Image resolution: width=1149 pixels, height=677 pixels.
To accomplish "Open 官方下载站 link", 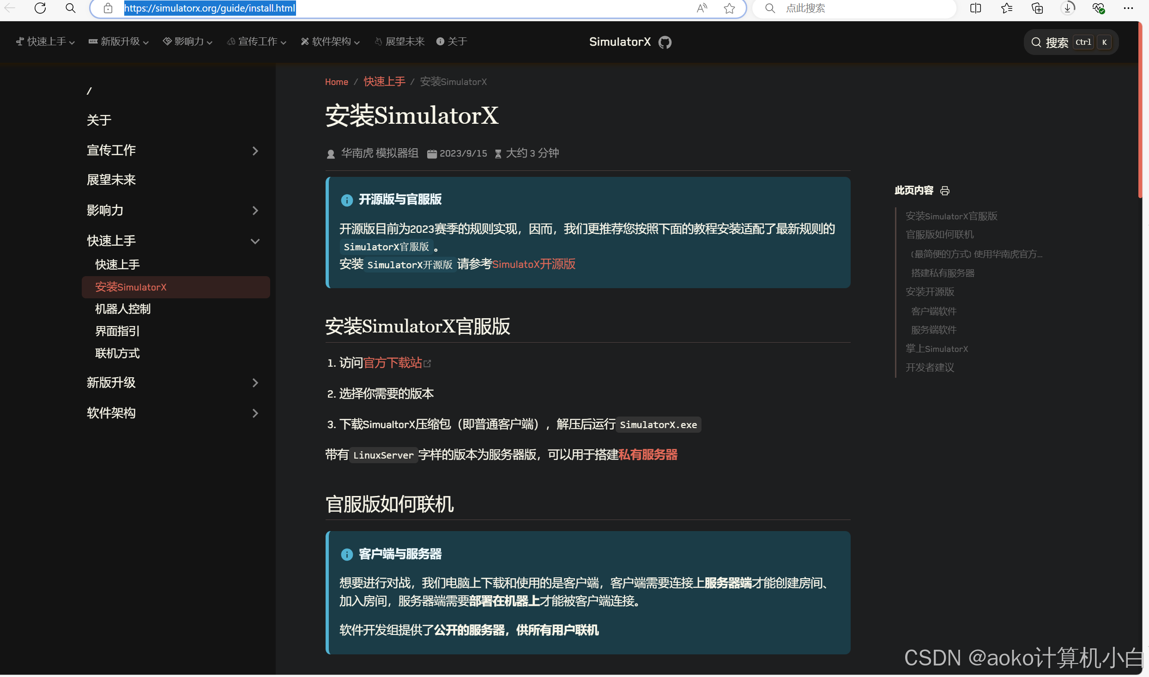I will point(393,363).
